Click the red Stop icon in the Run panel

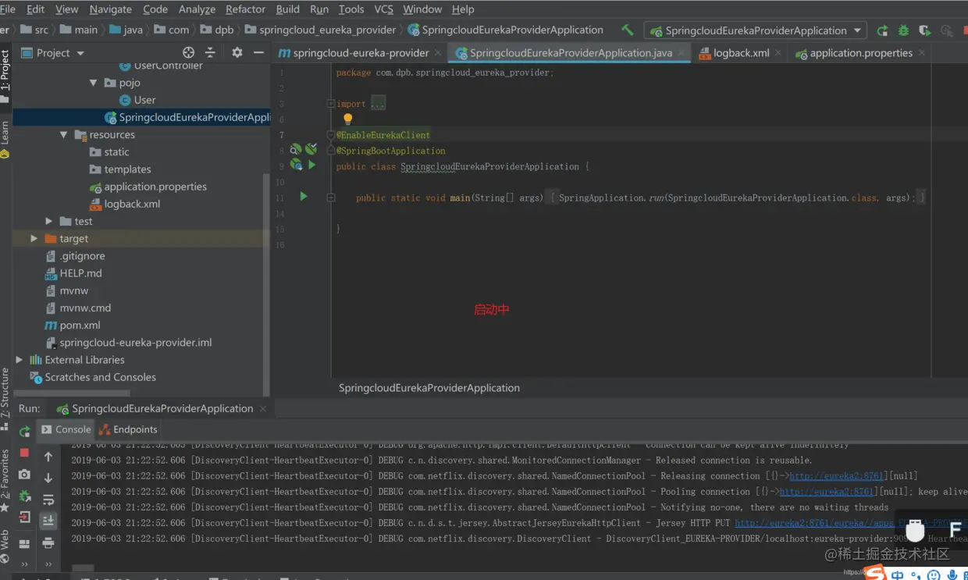[25, 453]
